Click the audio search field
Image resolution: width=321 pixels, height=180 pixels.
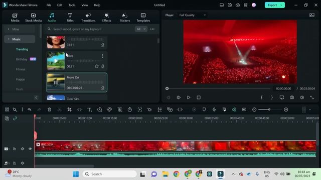click(x=90, y=29)
